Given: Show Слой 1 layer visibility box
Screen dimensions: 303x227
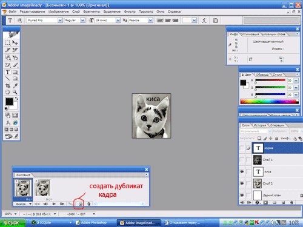Looking at the screenshot, I should (x=242, y=160).
